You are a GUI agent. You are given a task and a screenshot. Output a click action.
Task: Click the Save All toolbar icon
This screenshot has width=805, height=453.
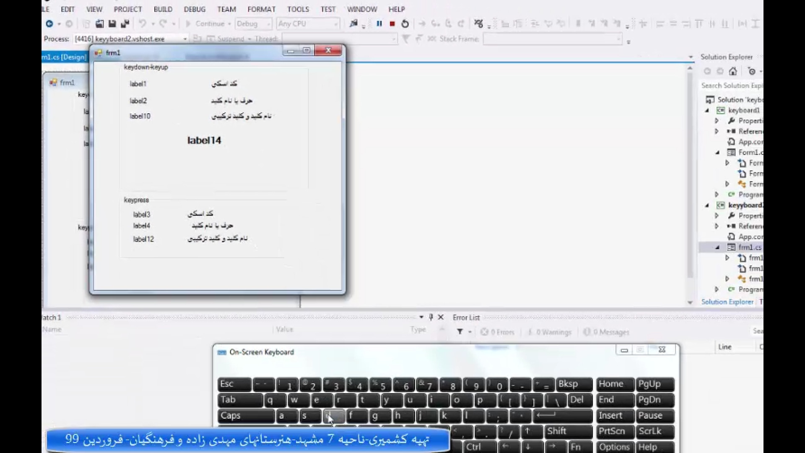click(x=125, y=24)
